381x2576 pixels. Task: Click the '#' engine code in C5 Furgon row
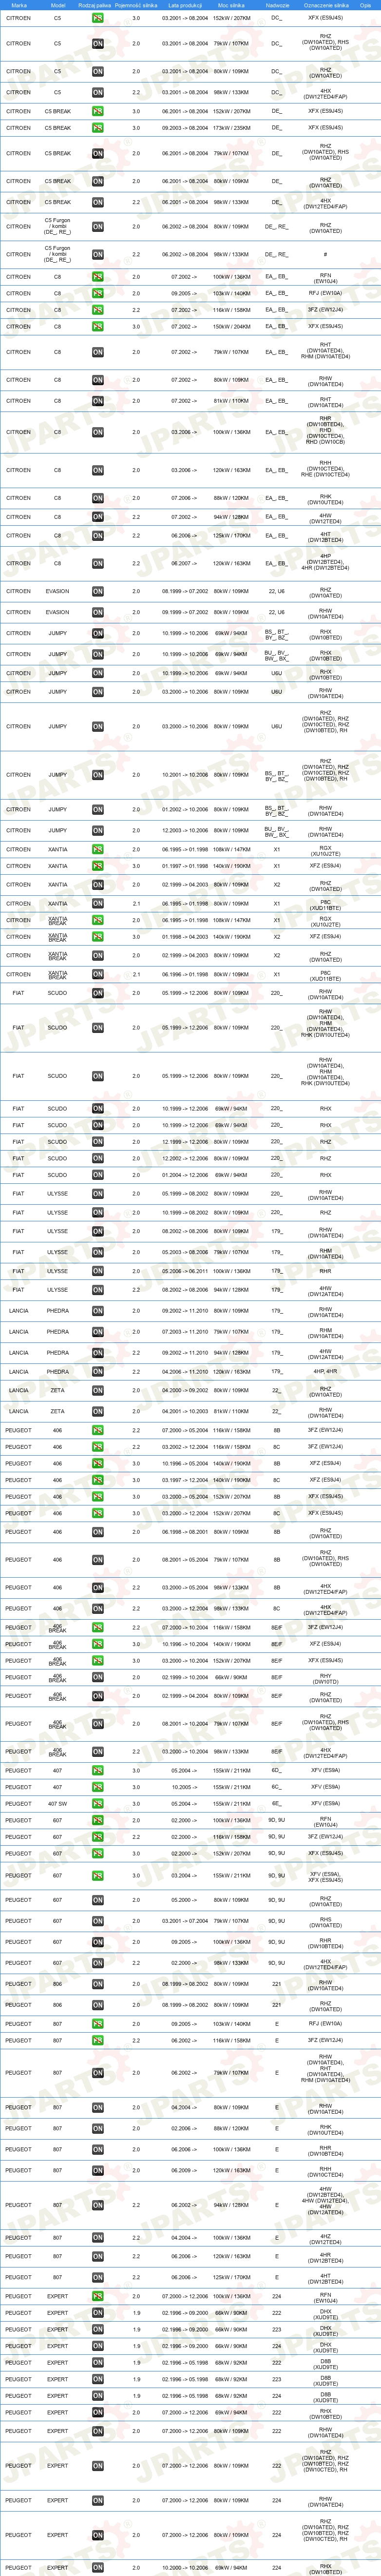click(325, 255)
